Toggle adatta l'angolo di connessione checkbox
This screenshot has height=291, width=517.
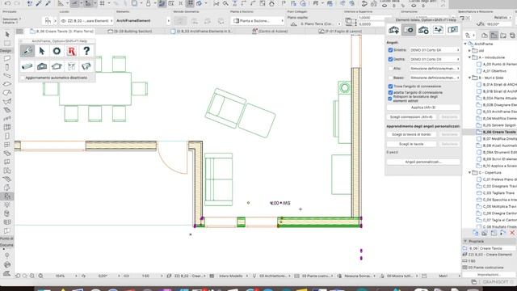point(390,93)
